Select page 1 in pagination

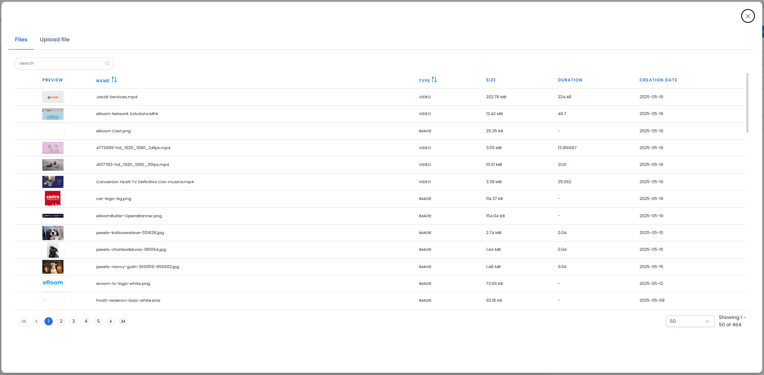[x=49, y=321]
